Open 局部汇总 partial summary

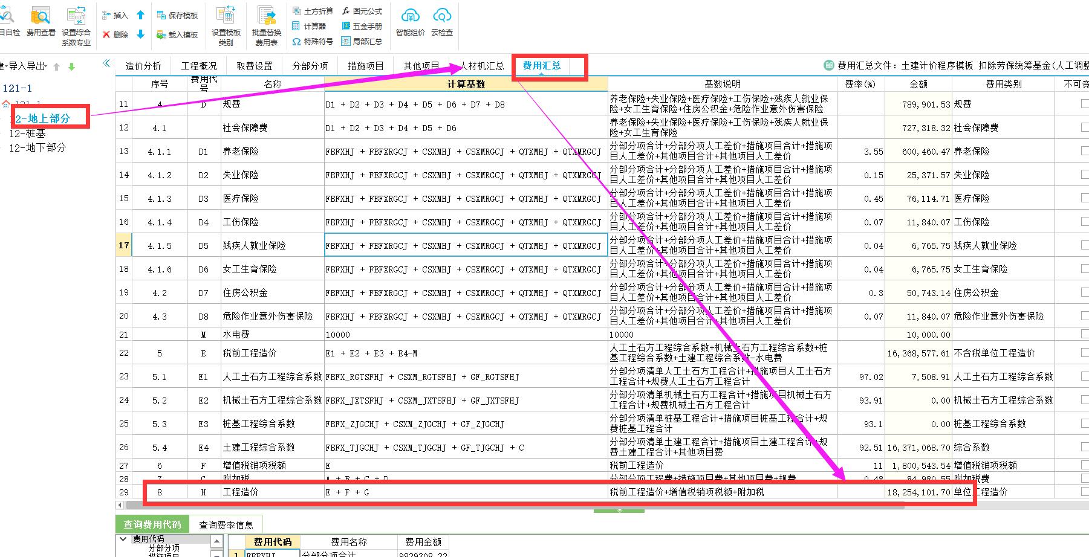pyautogui.click(x=362, y=41)
